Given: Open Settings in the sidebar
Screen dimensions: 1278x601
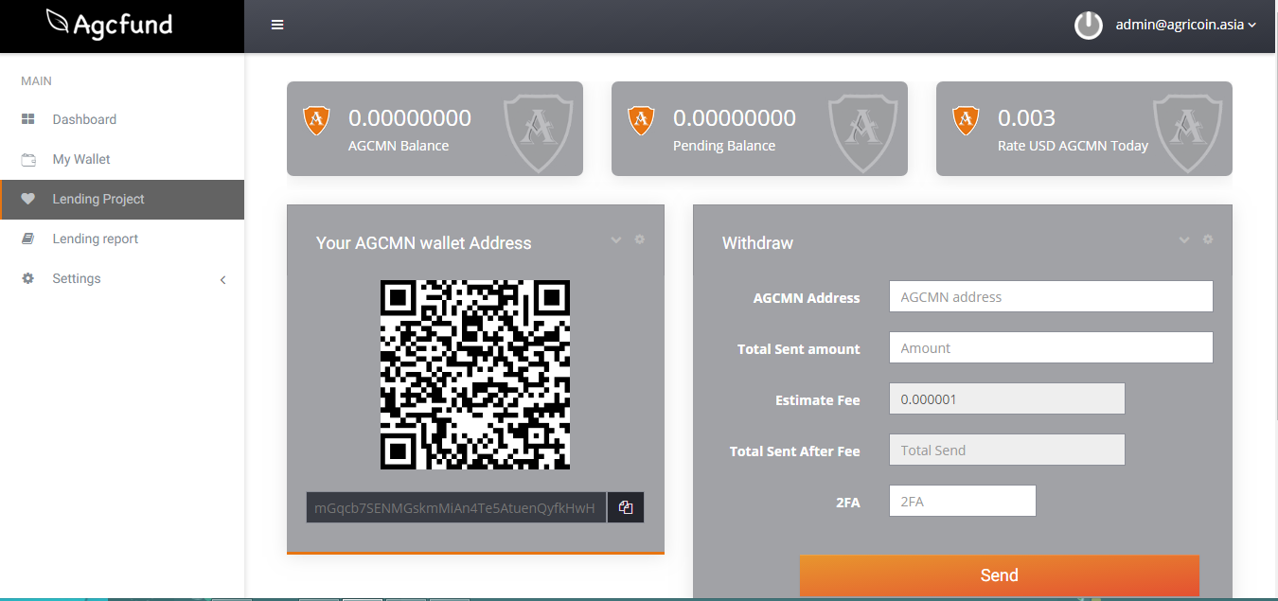Looking at the screenshot, I should point(77,278).
